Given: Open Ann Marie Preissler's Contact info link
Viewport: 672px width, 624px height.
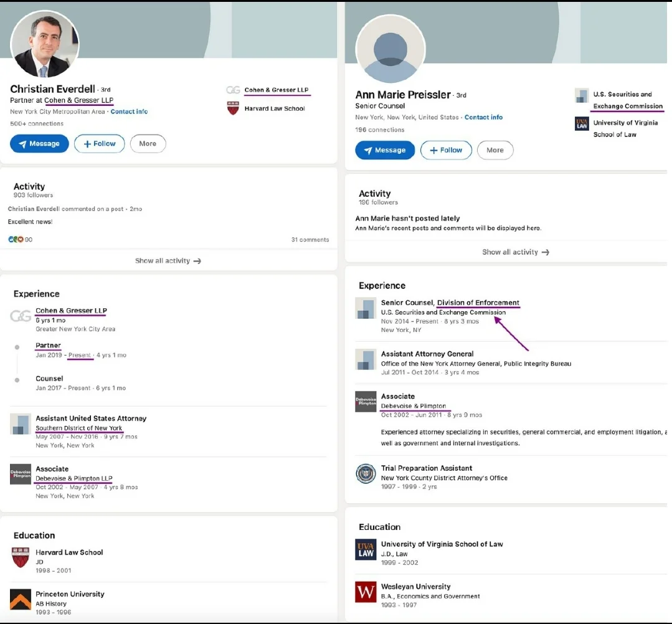Looking at the screenshot, I should 483,117.
